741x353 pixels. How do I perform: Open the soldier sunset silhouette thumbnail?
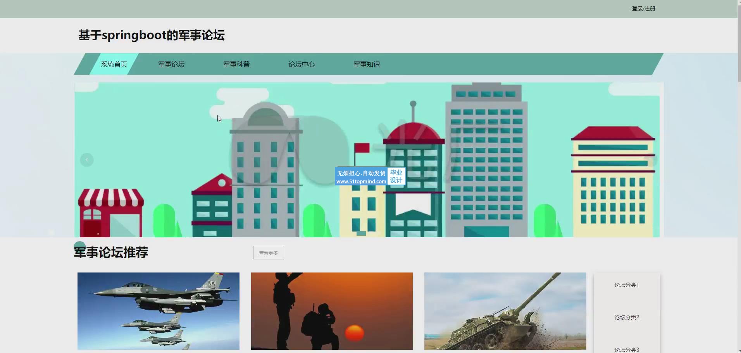pyautogui.click(x=332, y=311)
